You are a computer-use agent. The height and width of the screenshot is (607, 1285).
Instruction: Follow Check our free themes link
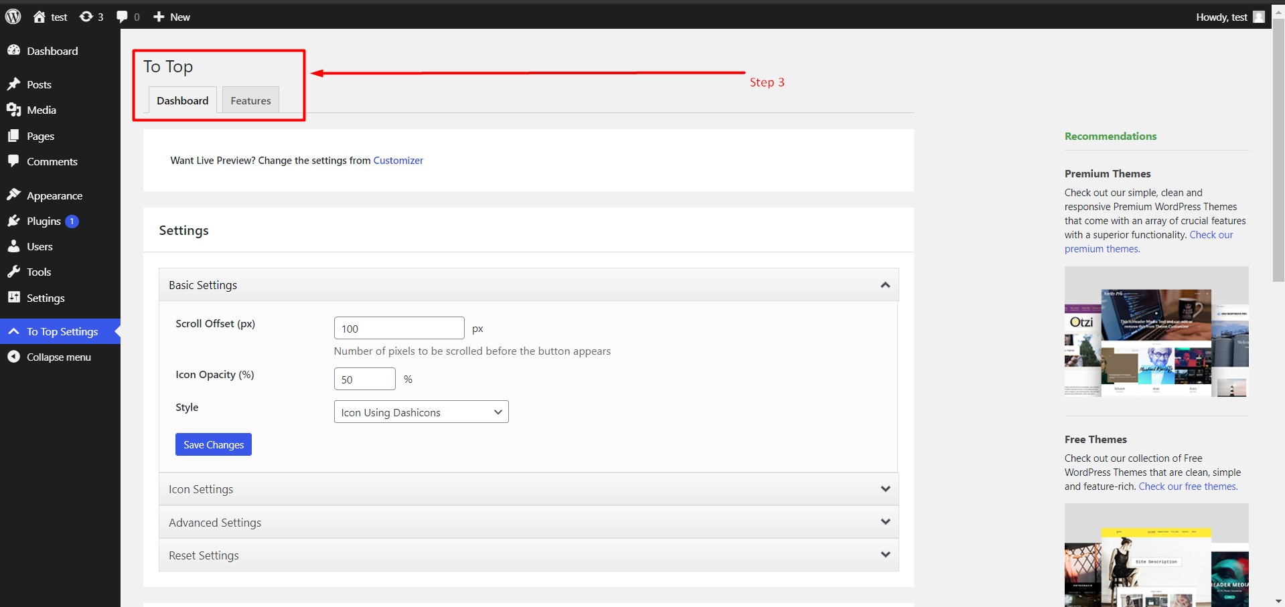tap(1189, 487)
